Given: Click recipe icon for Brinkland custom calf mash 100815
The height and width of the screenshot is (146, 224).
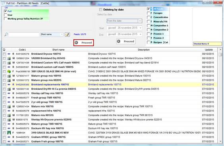Looking at the screenshot, I should pos(9,67).
